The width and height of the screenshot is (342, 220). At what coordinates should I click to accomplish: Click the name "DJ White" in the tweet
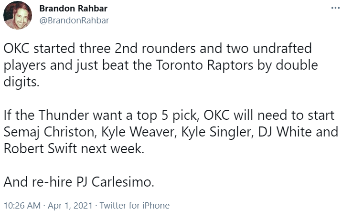point(285,132)
